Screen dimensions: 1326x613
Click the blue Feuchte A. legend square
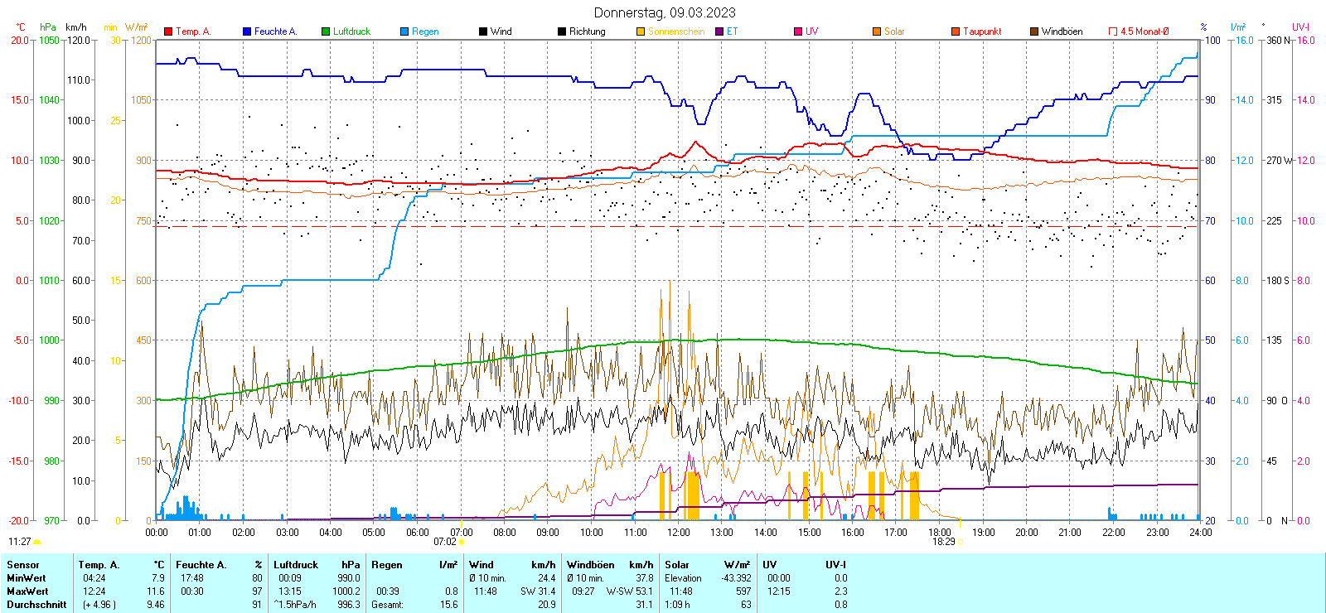(x=247, y=31)
